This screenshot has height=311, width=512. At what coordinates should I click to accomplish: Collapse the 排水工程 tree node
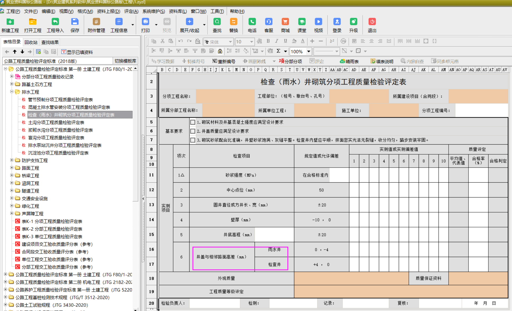pos(12,92)
